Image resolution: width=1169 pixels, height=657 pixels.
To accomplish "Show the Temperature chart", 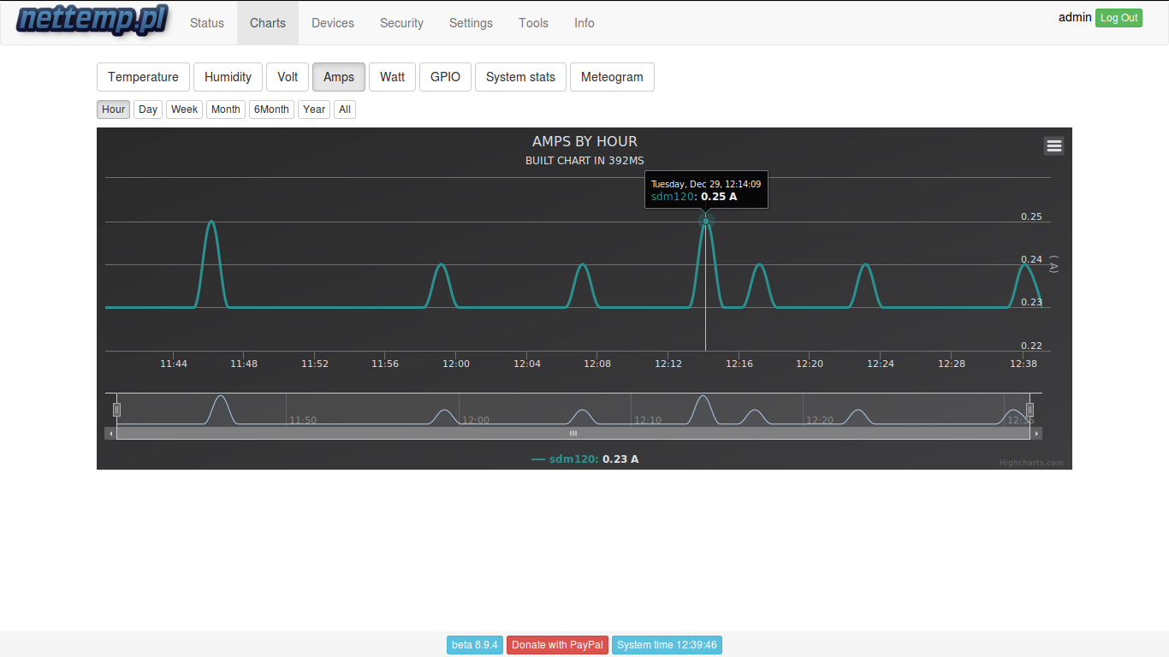I will point(144,77).
